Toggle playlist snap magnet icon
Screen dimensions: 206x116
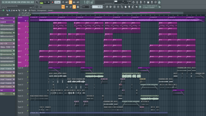click(x=3, y=11)
